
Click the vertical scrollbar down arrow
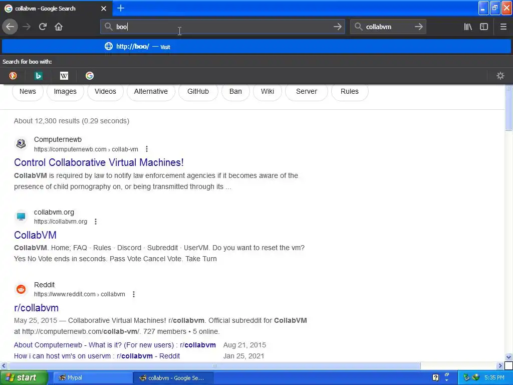pyautogui.click(x=508, y=357)
